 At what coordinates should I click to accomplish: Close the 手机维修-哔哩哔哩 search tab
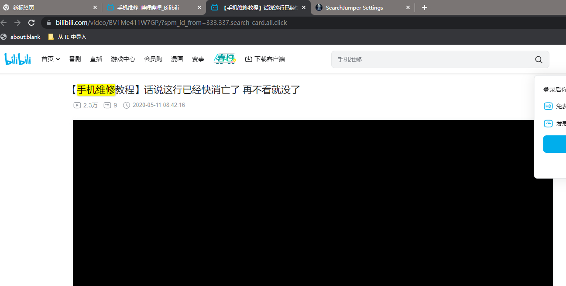[199, 7]
